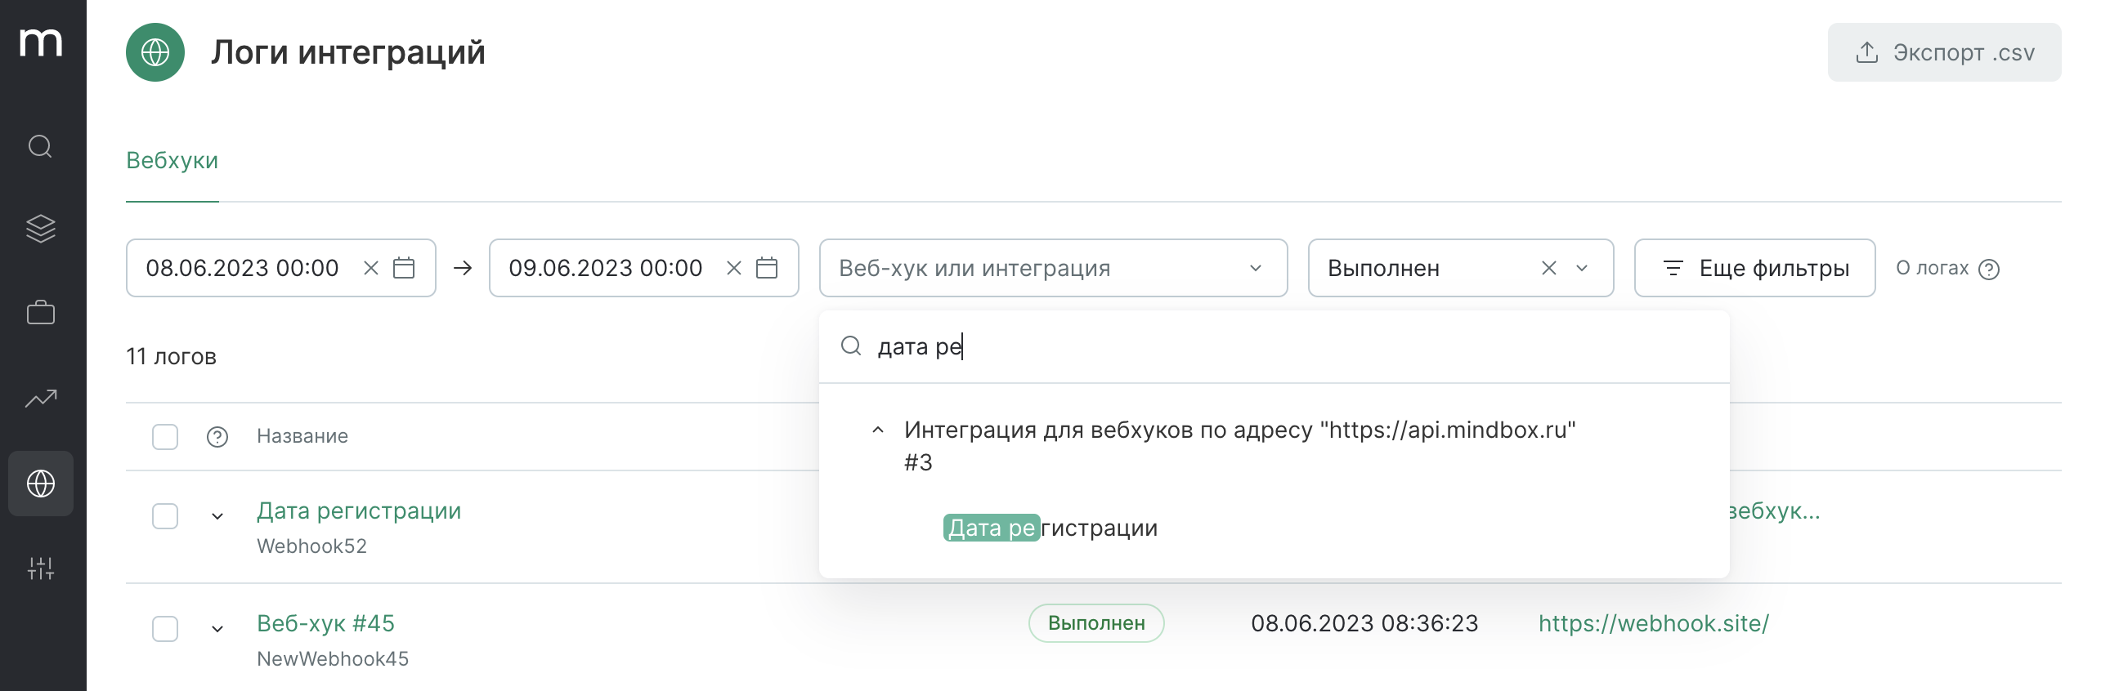Open the 'Веб-хук или интеграция' dropdown
Screen dimensions: 2101x691
coord(1053,268)
